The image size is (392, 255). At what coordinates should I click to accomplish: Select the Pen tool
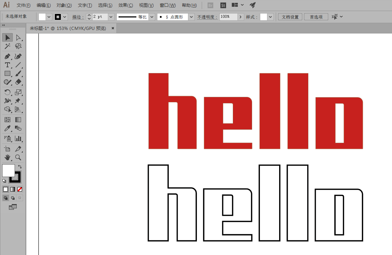[7, 57]
